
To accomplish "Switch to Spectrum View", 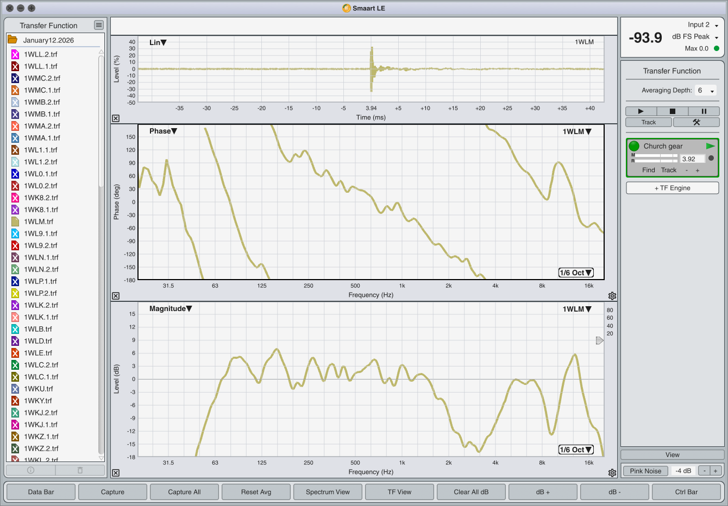I will pyautogui.click(x=328, y=492).
